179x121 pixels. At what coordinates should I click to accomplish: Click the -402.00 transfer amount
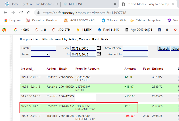tap(129, 116)
